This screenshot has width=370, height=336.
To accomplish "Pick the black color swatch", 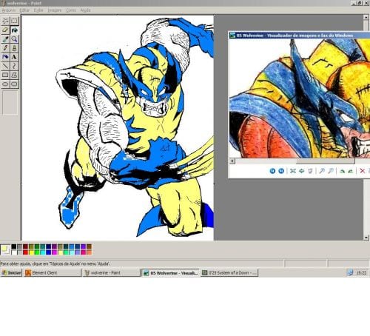I will pyautogui.click(x=14, y=246).
